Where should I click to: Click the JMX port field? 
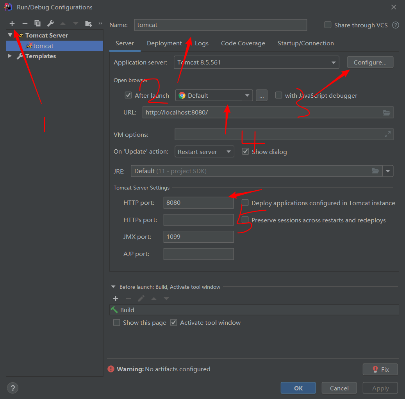[199, 237]
